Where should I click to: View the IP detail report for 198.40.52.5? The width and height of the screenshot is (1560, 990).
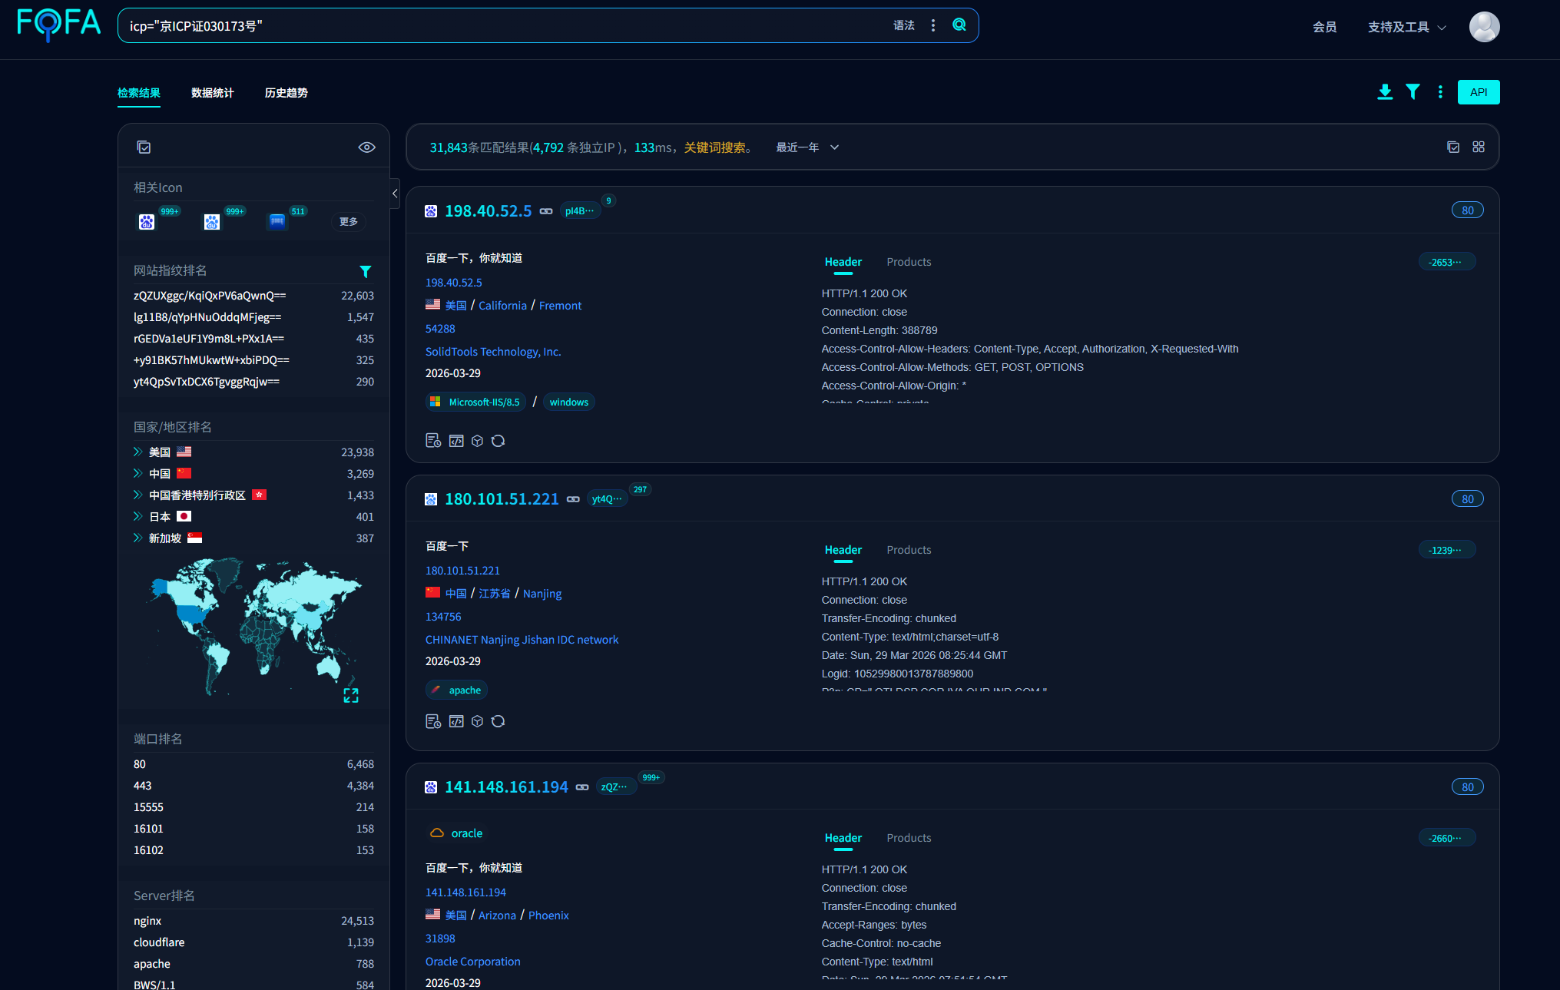(x=433, y=441)
